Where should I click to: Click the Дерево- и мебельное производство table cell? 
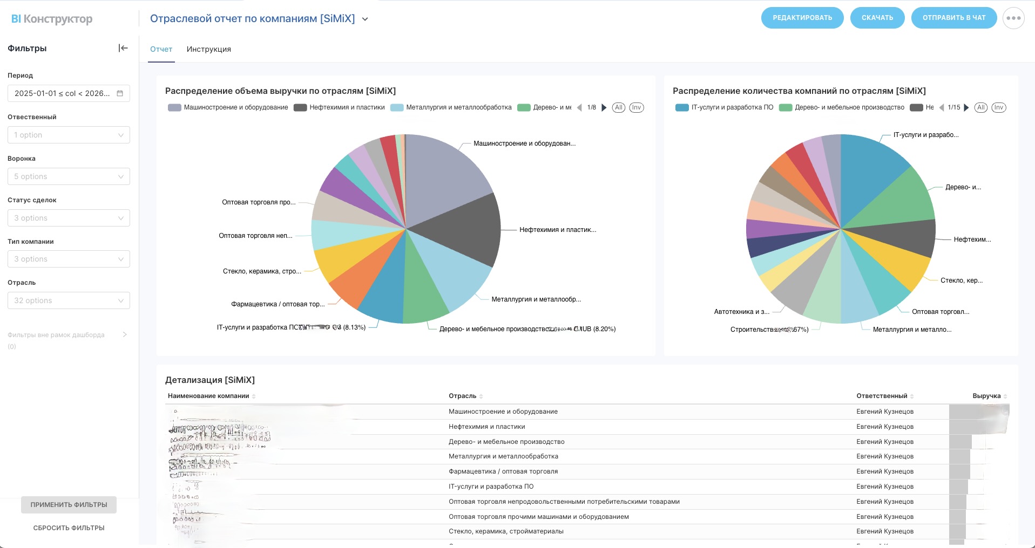[x=506, y=442]
